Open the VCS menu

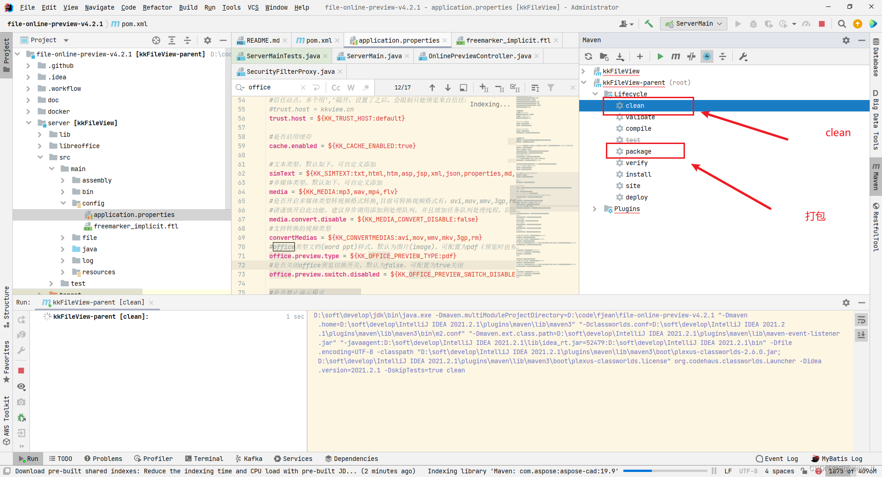tap(253, 7)
